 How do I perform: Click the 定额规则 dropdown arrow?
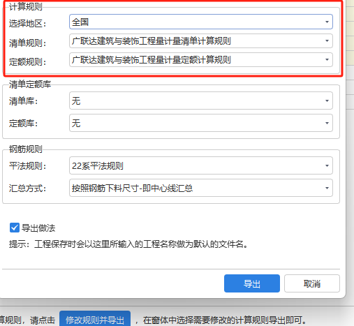(327, 59)
